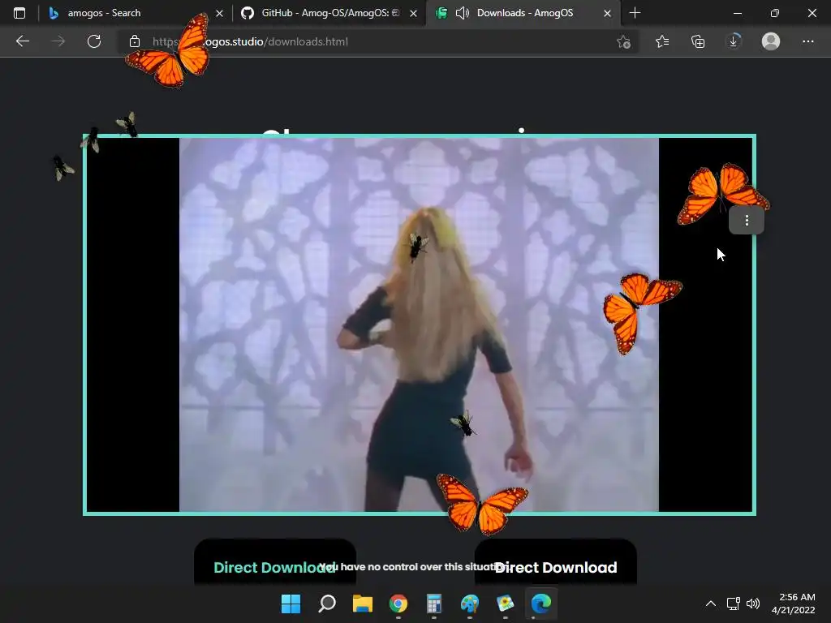Click the video player showing dancing woman
This screenshot has height=623, width=831.
[420, 324]
